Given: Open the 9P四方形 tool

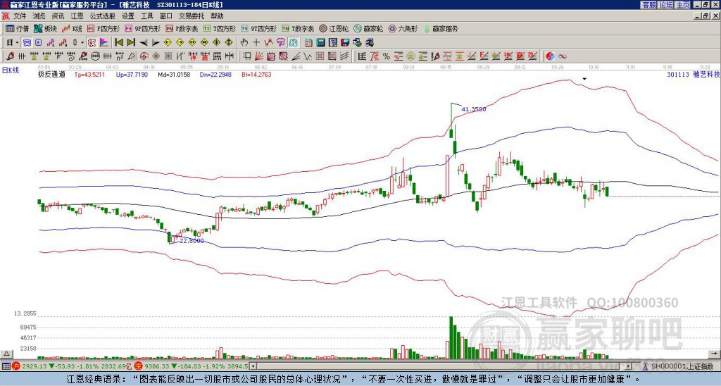Looking at the screenshot, I should [x=142, y=28].
